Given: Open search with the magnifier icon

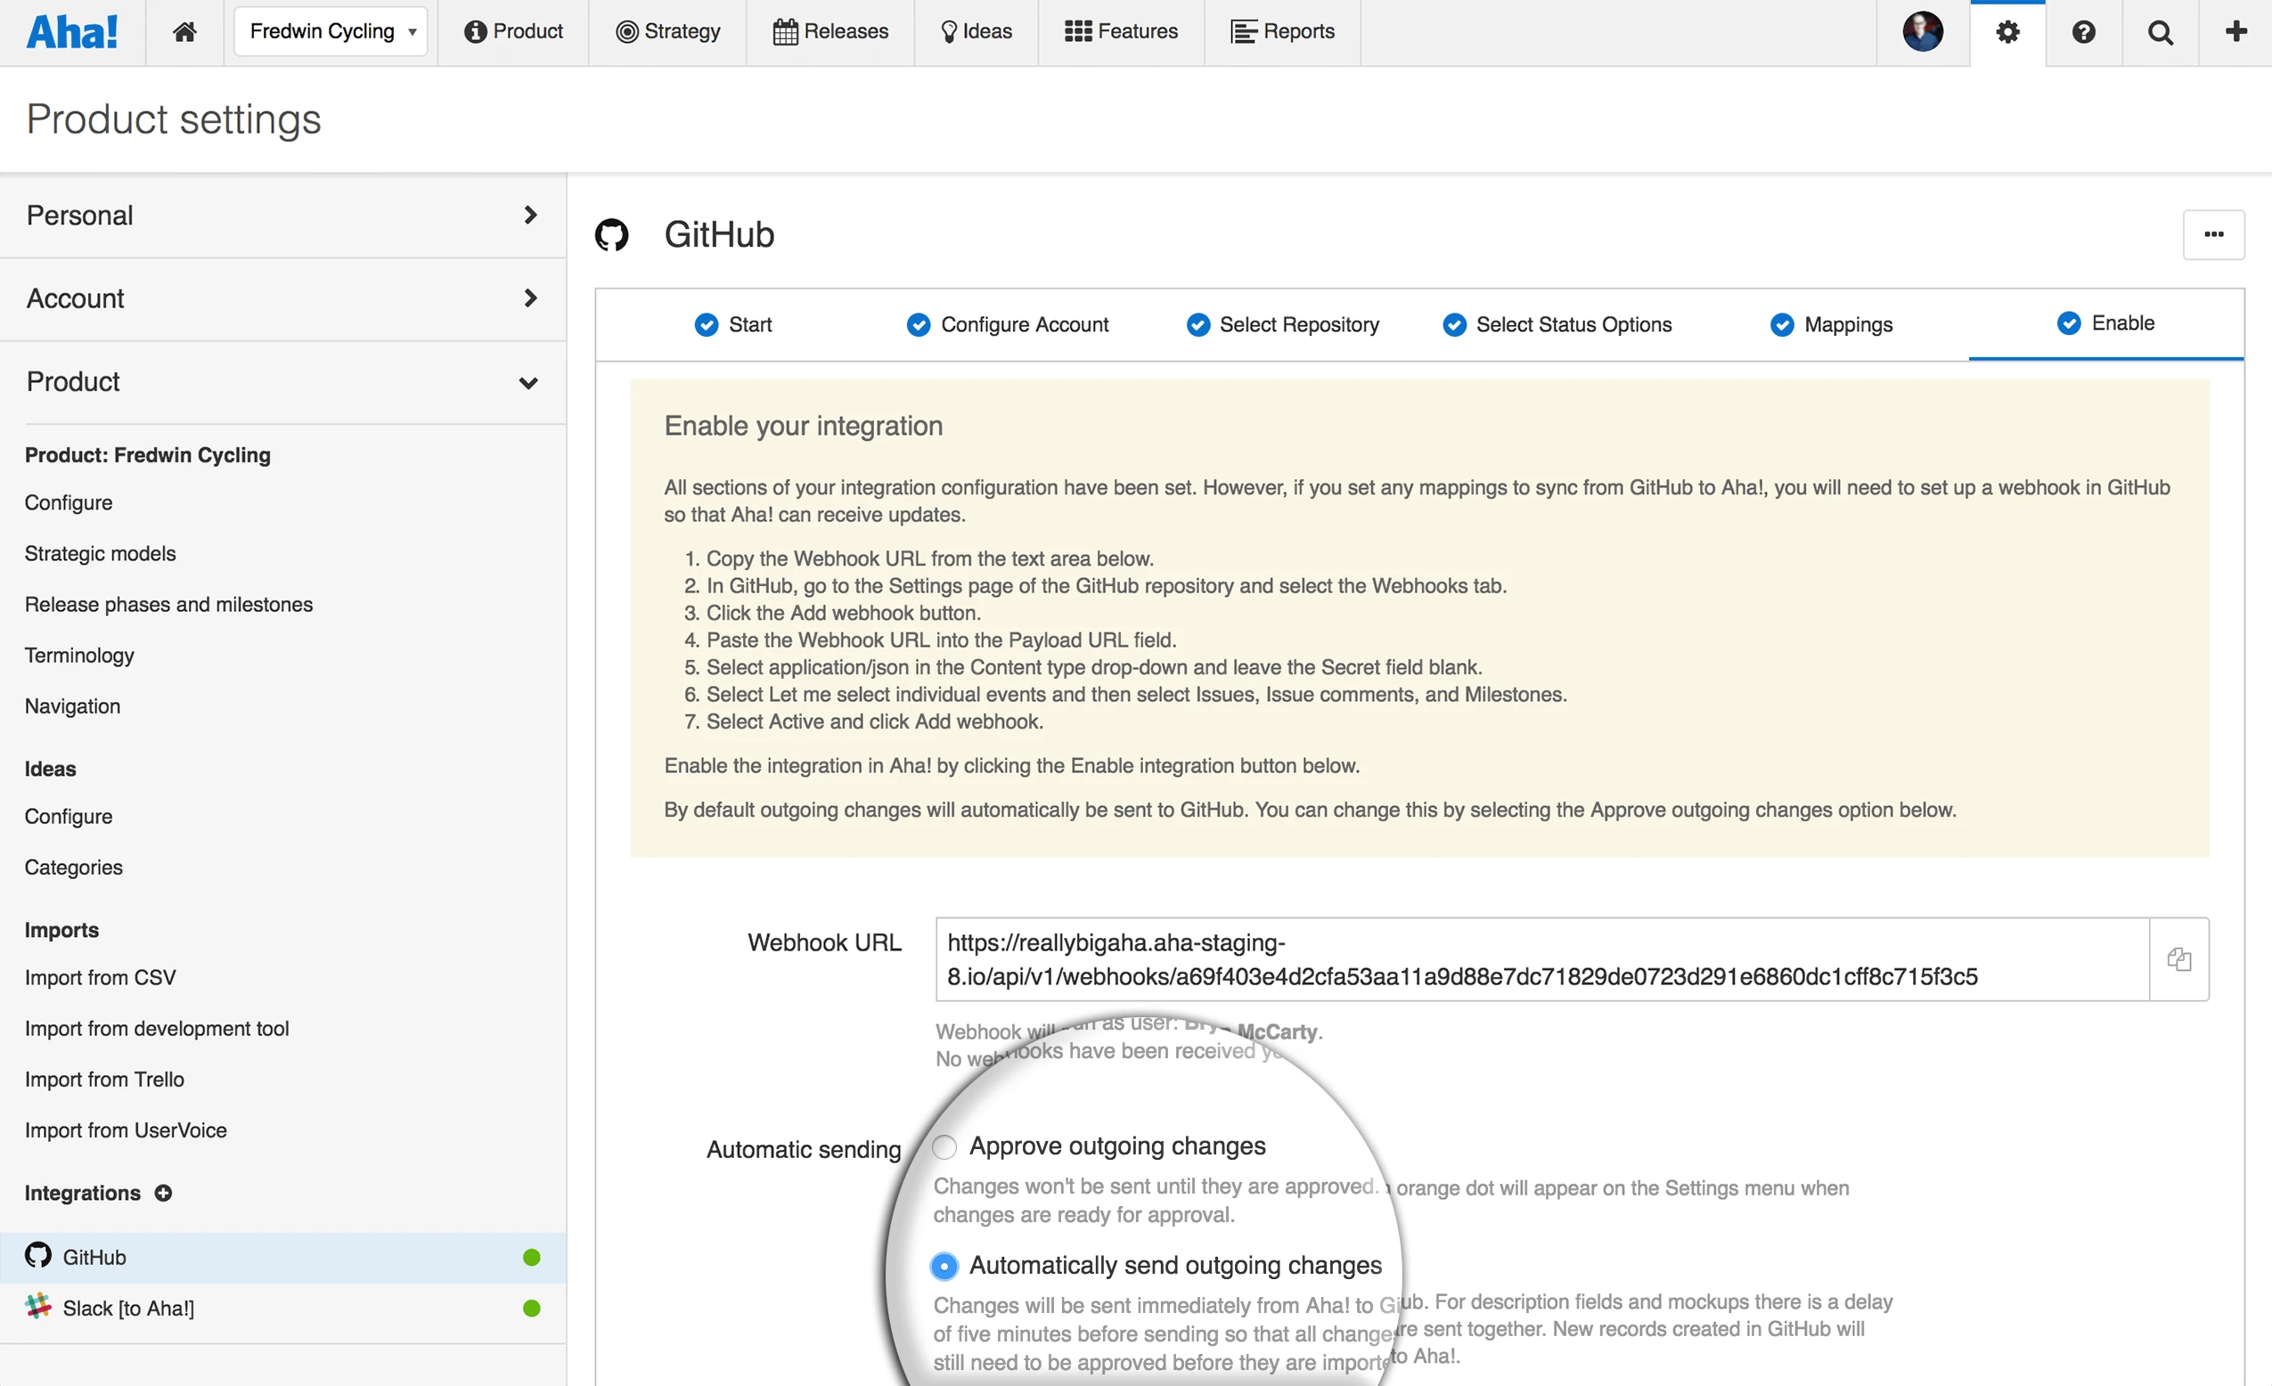Looking at the screenshot, I should [2160, 32].
